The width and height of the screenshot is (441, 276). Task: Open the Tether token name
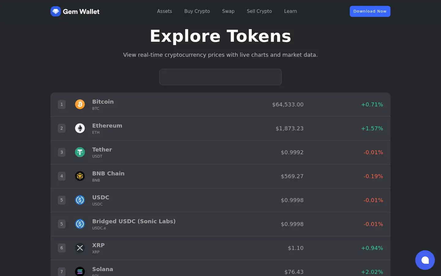point(102,149)
